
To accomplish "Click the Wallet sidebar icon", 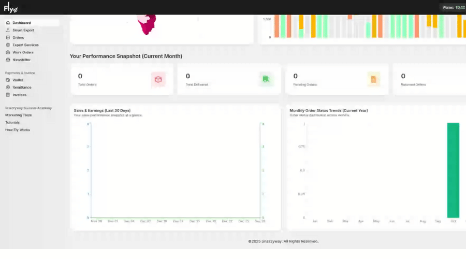I will coord(8,80).
